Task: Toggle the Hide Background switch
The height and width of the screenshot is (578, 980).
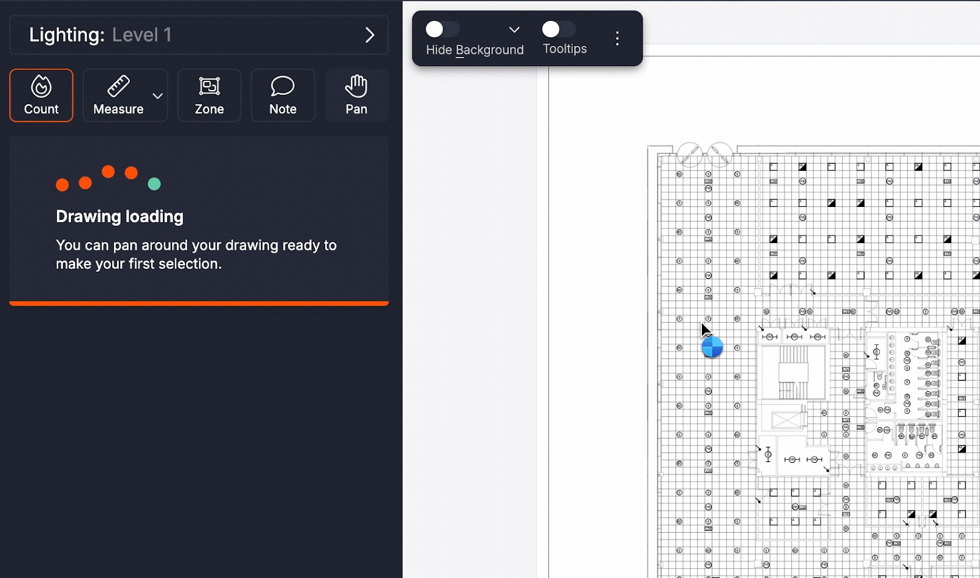Action: click(442, 29)
